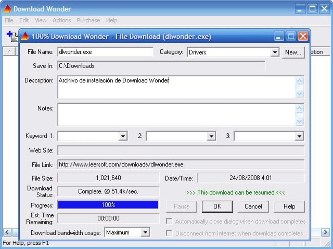This screenshot has width=333, height=249.
Task: Expand the Keyword 2 dropdown
Action: coord(211,136)
